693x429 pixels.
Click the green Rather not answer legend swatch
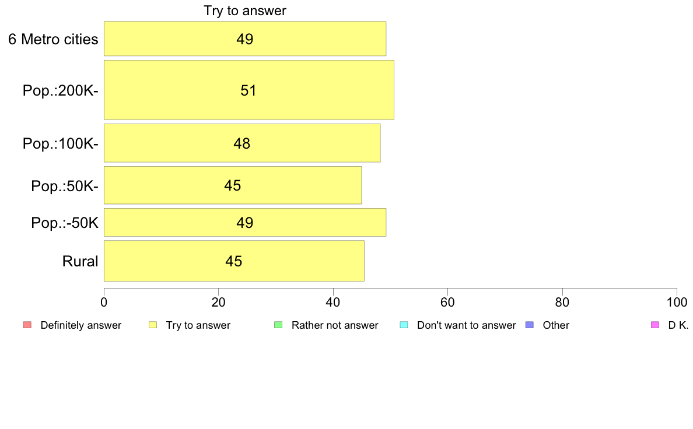tap(278, 325)
